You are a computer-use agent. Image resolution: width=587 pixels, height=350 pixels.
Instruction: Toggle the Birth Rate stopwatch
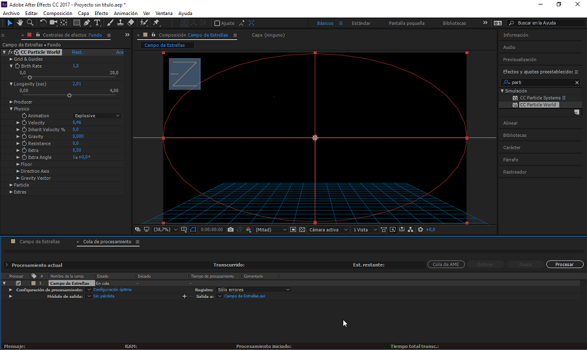[x=17, y=66]
